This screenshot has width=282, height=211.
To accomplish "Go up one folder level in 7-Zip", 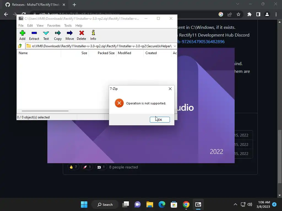I will point(20,46).
